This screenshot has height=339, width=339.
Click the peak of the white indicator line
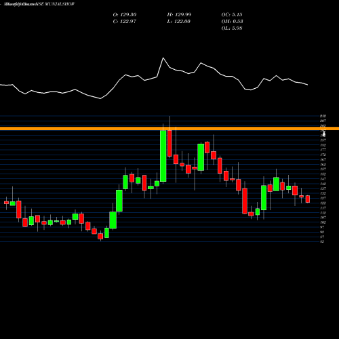point(163,58)
